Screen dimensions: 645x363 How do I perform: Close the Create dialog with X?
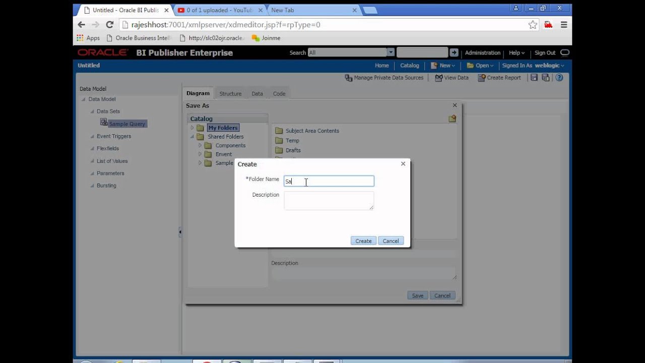pyautogui.click(x=403, y=164)
